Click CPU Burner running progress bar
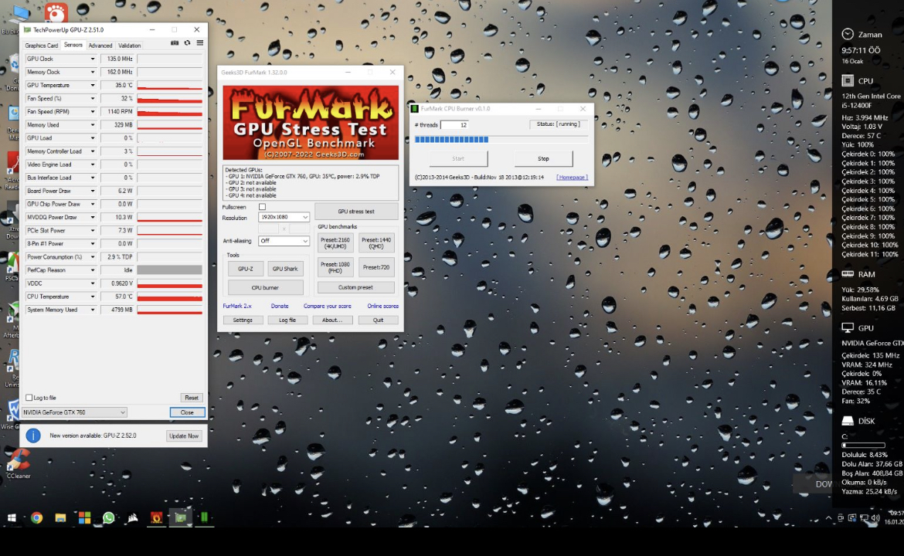The width and height of the screenshot is (904, 556). (501, 140)
